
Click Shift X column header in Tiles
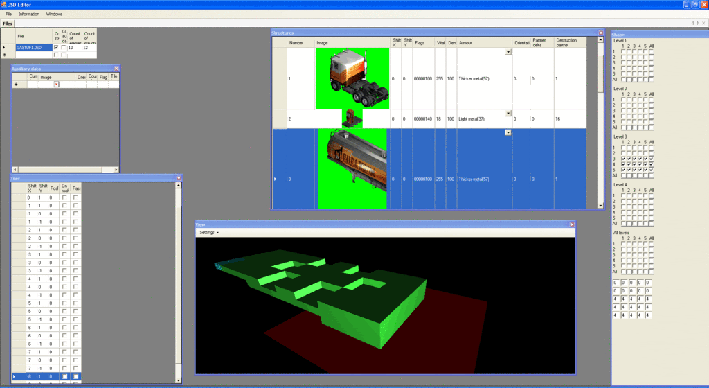coord(32,188)
